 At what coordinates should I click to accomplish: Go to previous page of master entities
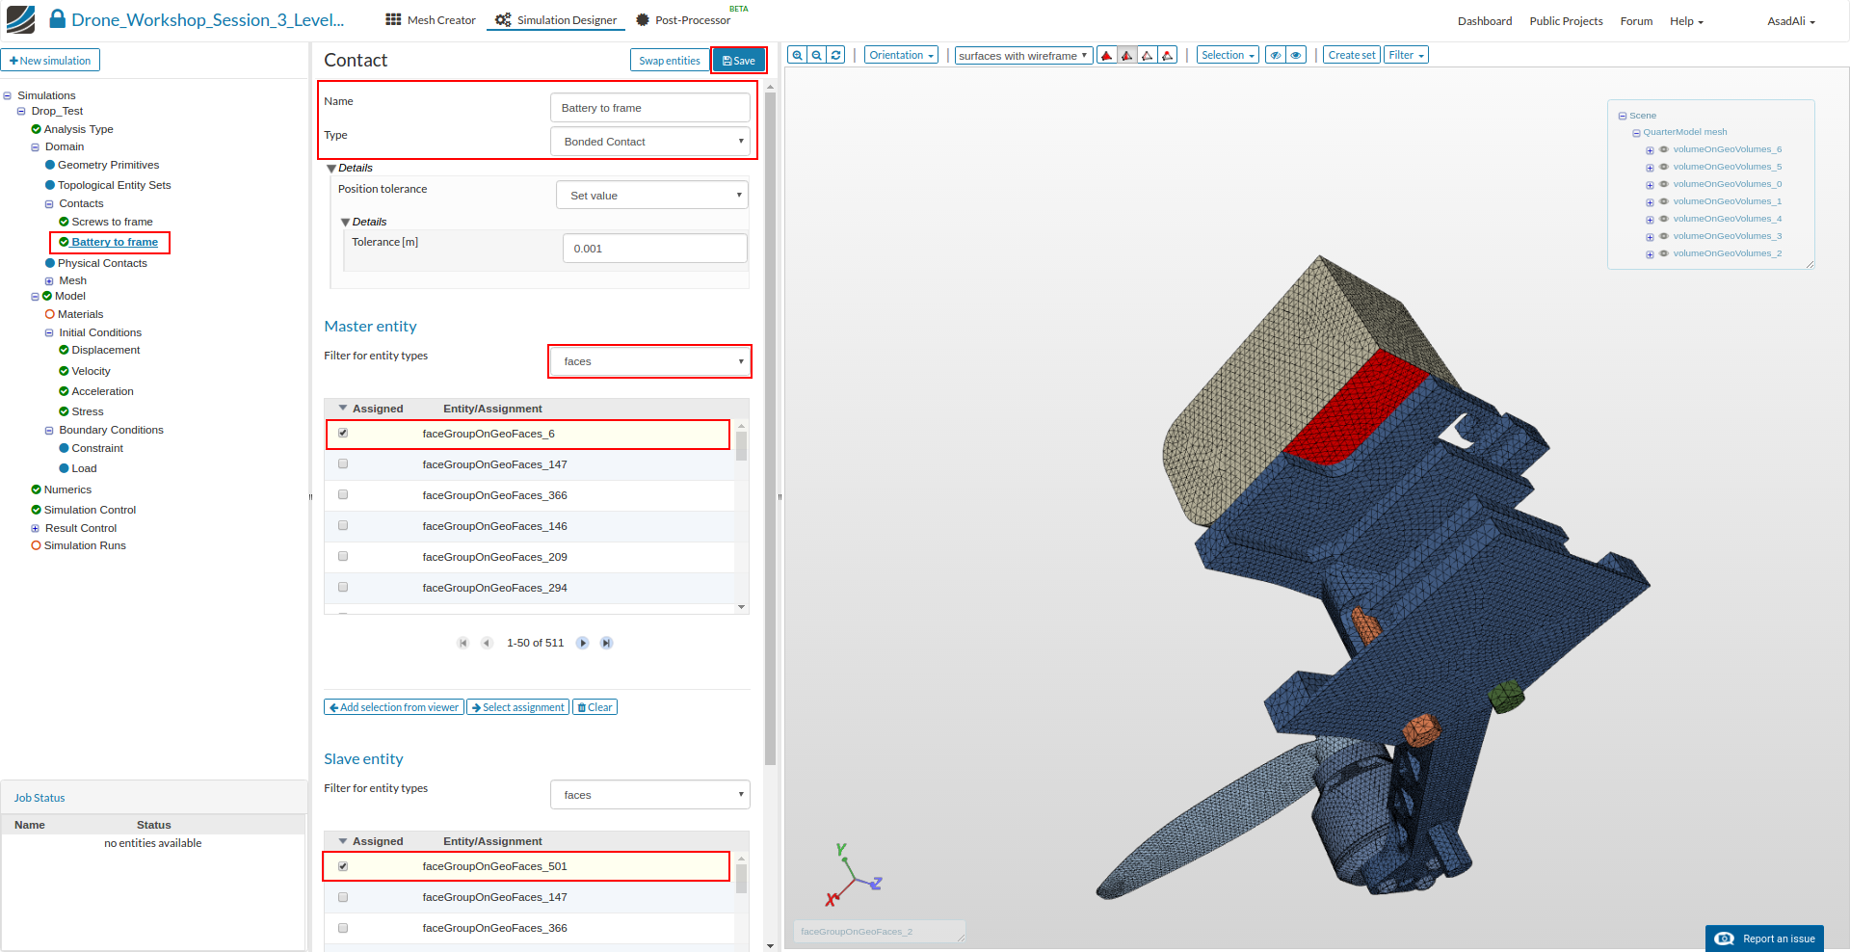coord(487,643)
